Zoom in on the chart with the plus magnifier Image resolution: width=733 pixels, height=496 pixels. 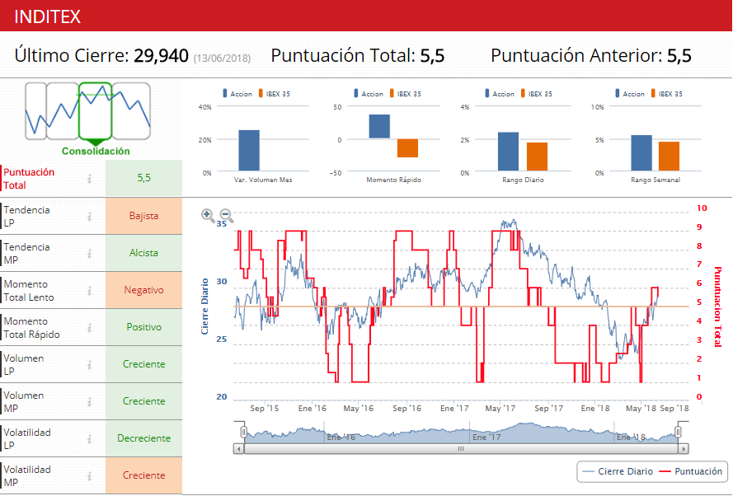pyautogui.click(x=208, y=215)
